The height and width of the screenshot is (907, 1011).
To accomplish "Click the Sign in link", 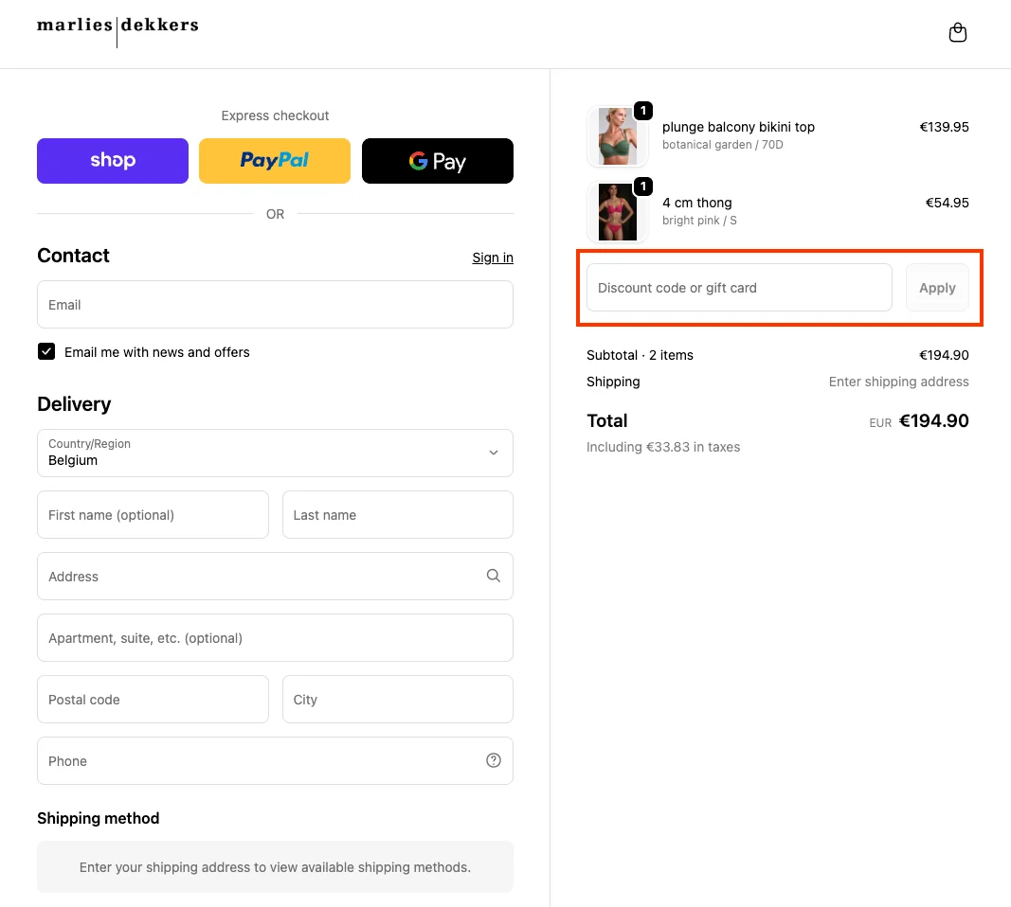I will (x=493, y=258).
